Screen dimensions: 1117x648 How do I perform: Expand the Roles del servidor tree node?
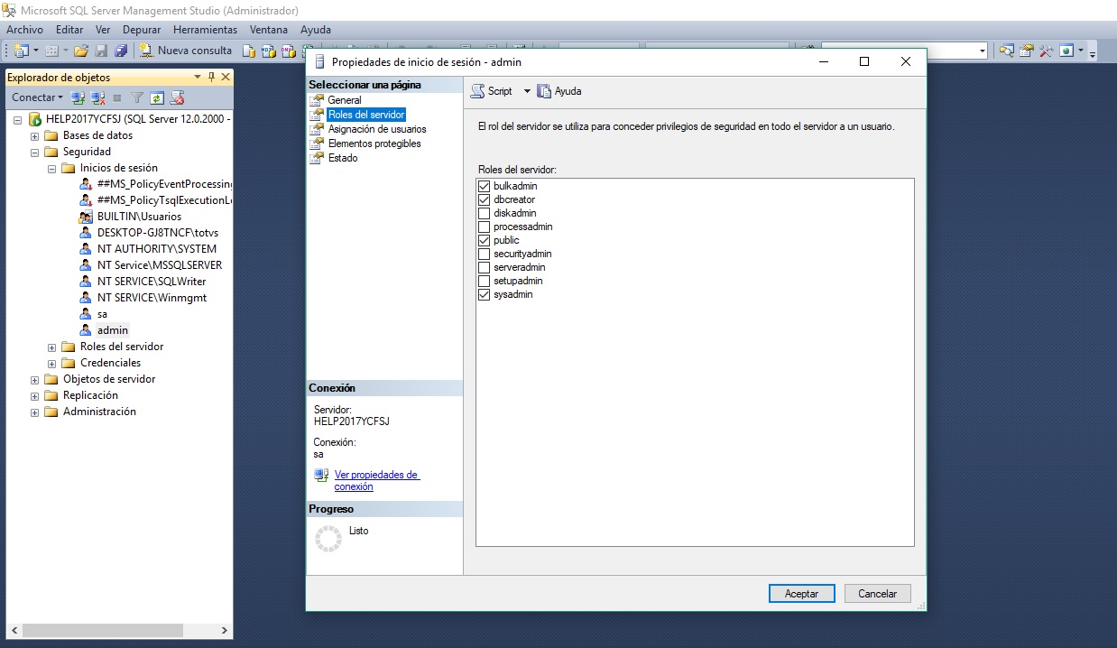52,347
